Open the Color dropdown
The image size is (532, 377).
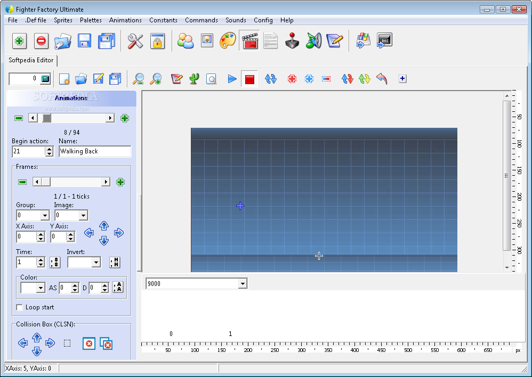[x=41, y=288]
